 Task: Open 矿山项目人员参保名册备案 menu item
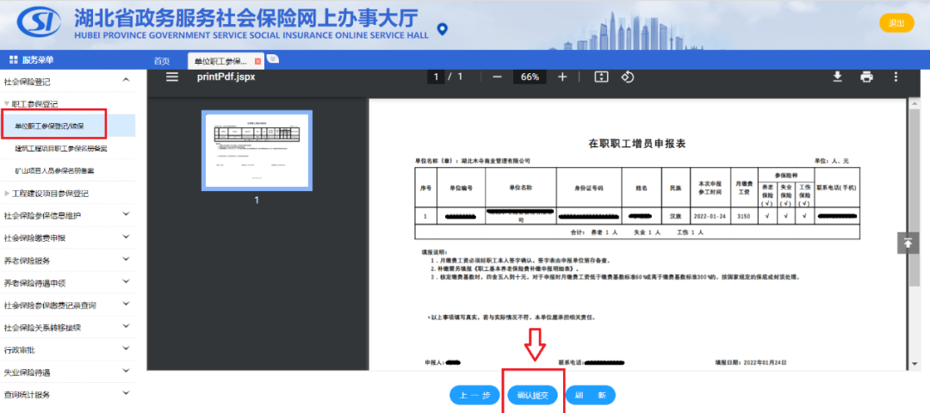click(54, 170)
